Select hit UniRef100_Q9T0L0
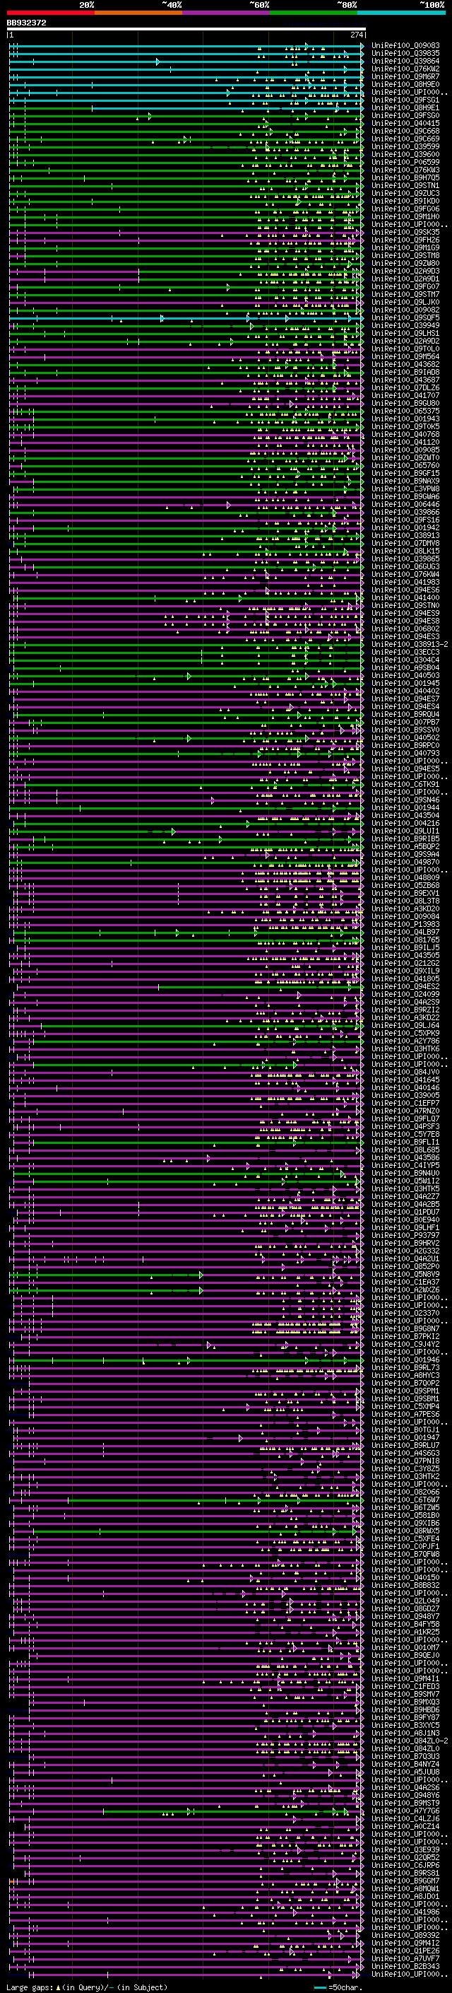Viewport: 452px width, 1993px height. coord(405,349)
